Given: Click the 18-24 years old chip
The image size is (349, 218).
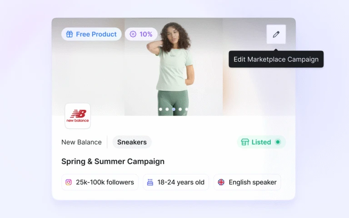Looking at the screenshot, I should 176,182.
